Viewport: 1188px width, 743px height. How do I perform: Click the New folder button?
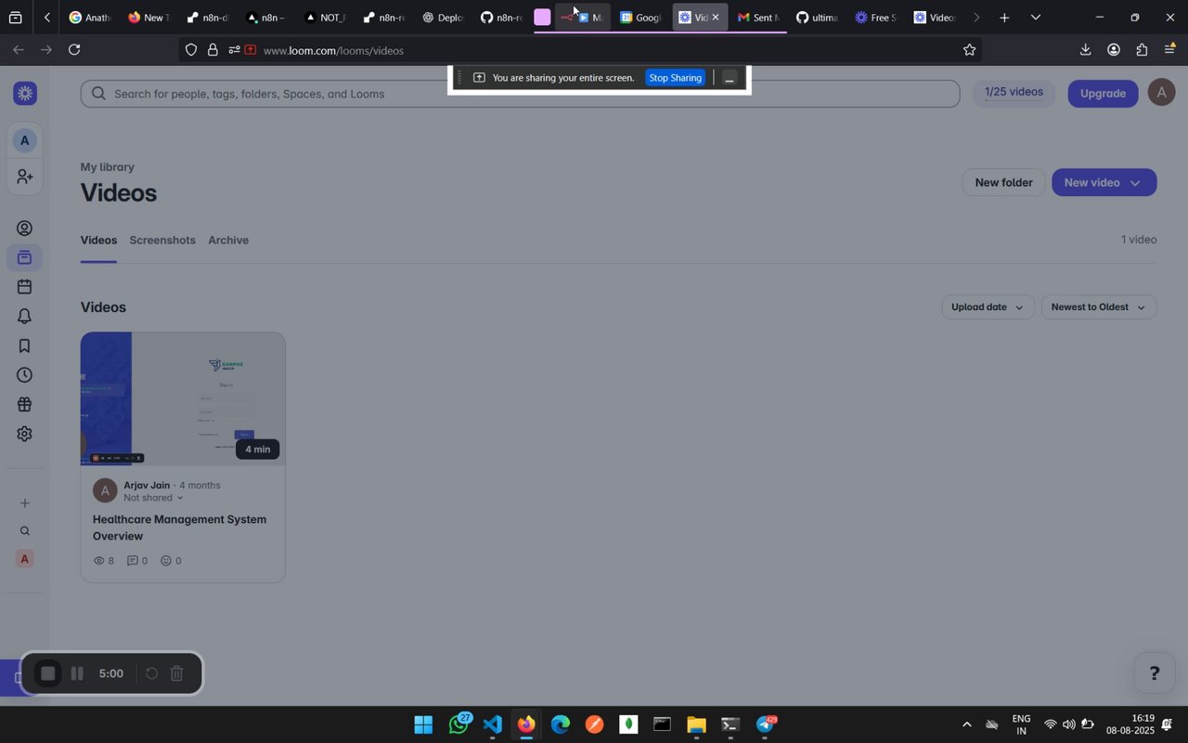coord(1003,182)
